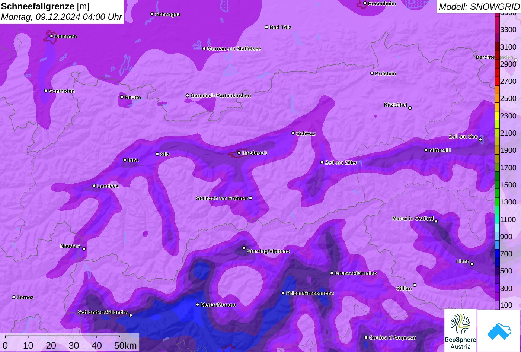
Task: Select the Sterzing/Vipiteno marker dot
Action: click(244, 248)
